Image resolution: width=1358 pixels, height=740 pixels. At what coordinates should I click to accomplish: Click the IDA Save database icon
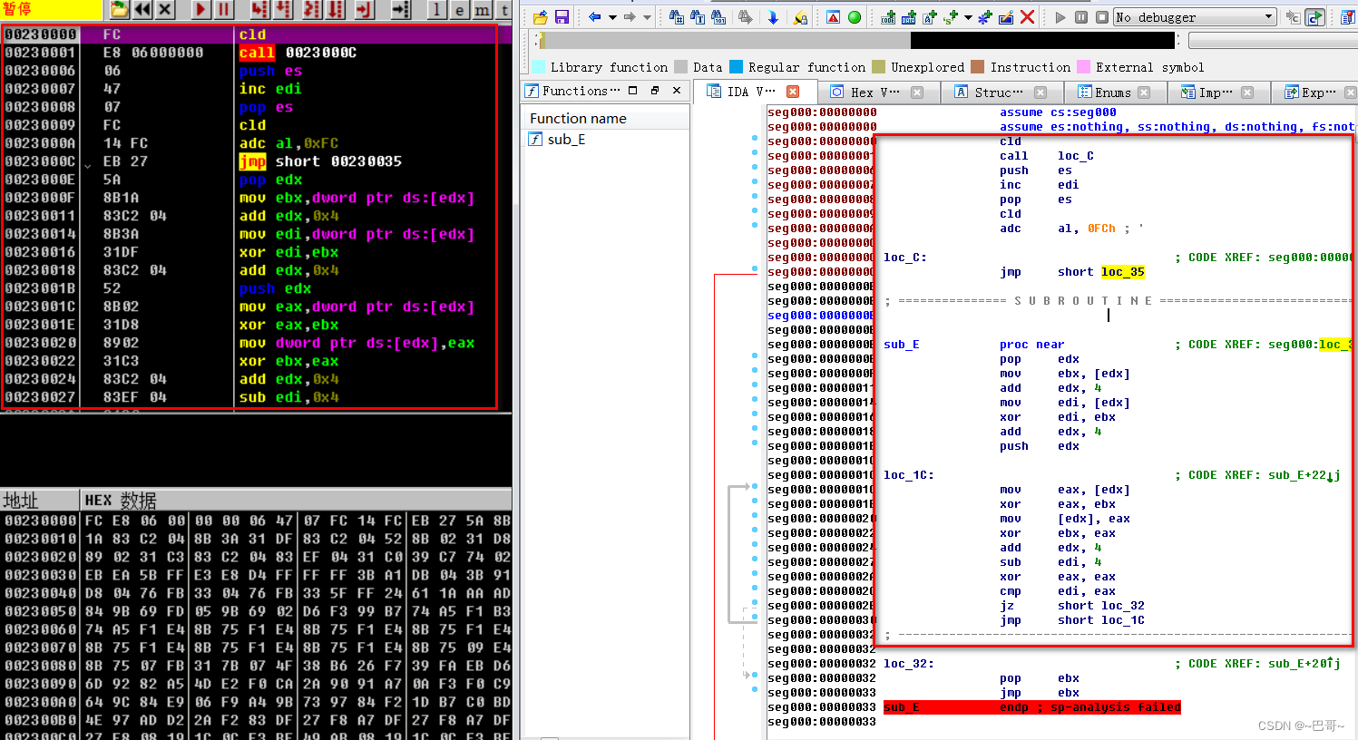562,17
